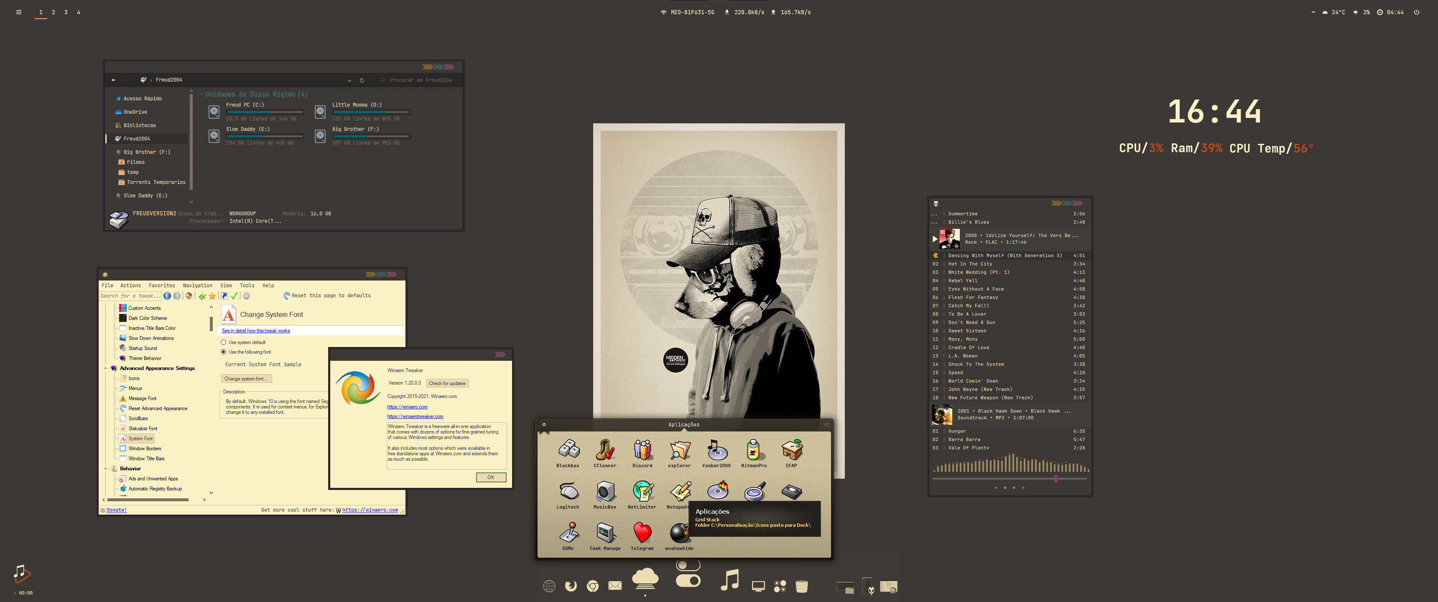The width and height of the screenshot is (1438, 602).
Task: Collapse the Advanced Appearance Settings tree node
Action: 105,369
